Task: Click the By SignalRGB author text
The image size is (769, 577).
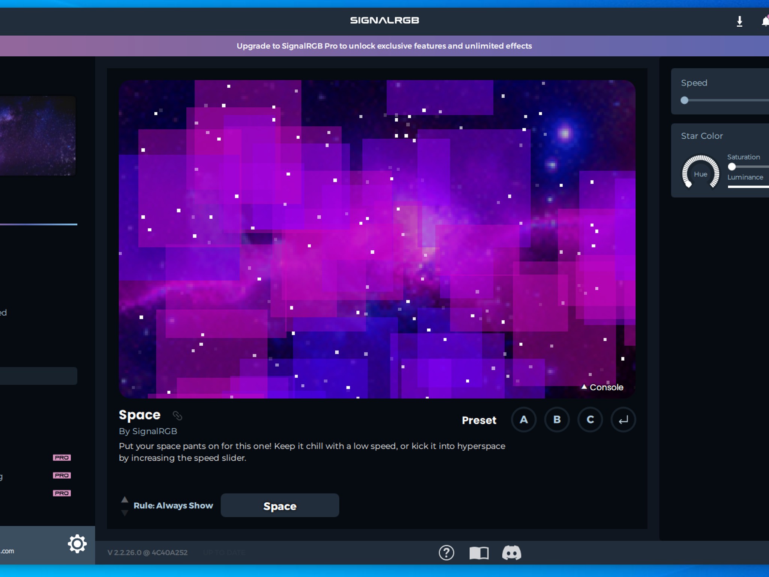Action: 148,431
